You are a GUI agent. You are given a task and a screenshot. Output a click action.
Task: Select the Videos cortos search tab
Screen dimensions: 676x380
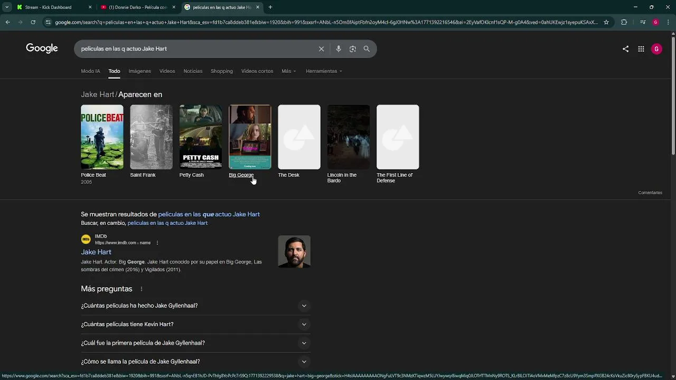click(257, 71)
